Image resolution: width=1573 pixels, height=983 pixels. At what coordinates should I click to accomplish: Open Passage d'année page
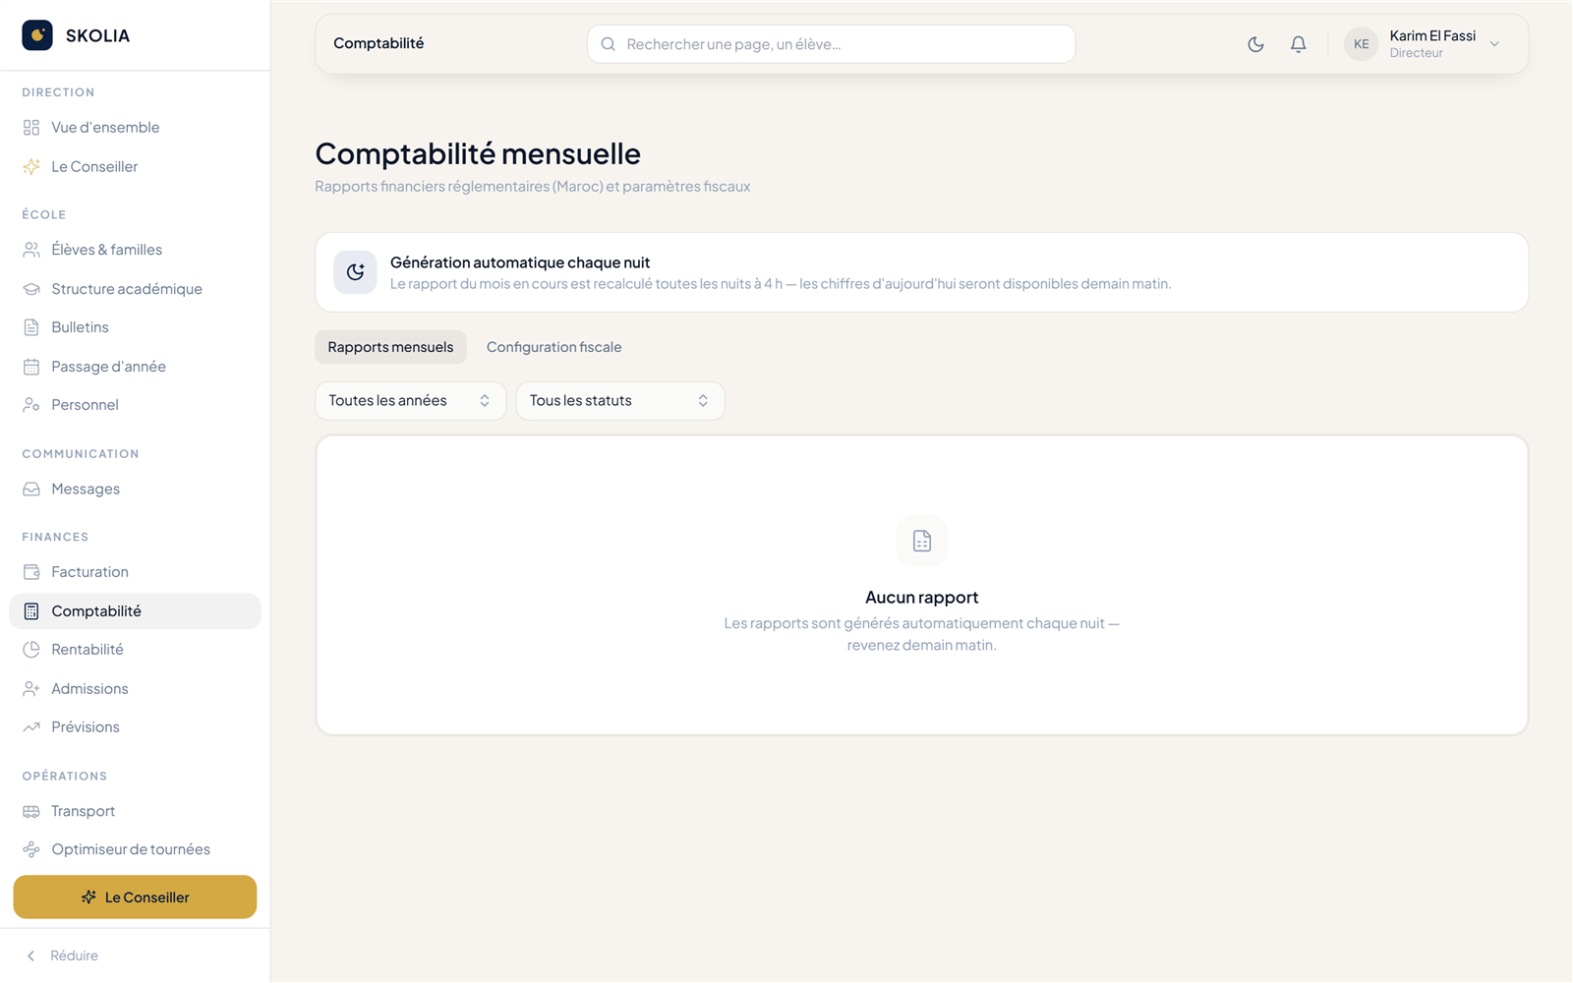point(135,367)
